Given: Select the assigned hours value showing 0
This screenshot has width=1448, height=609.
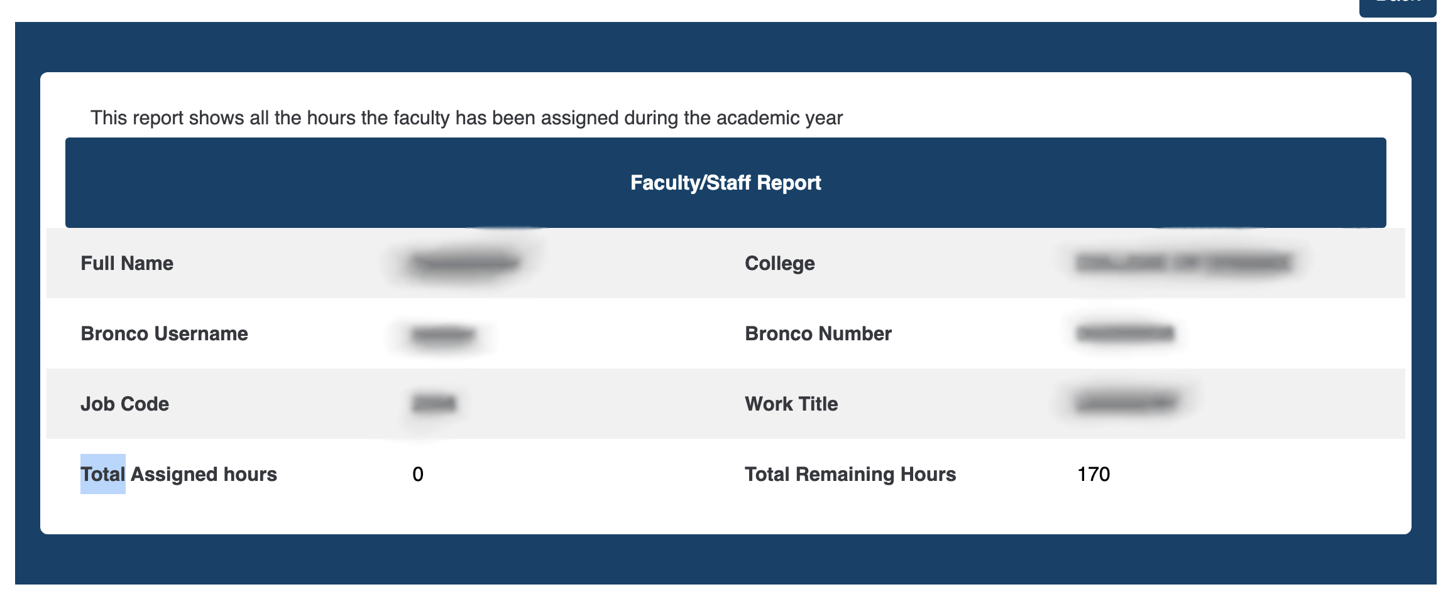Looking at the screenshot, I should click(416, 474).
